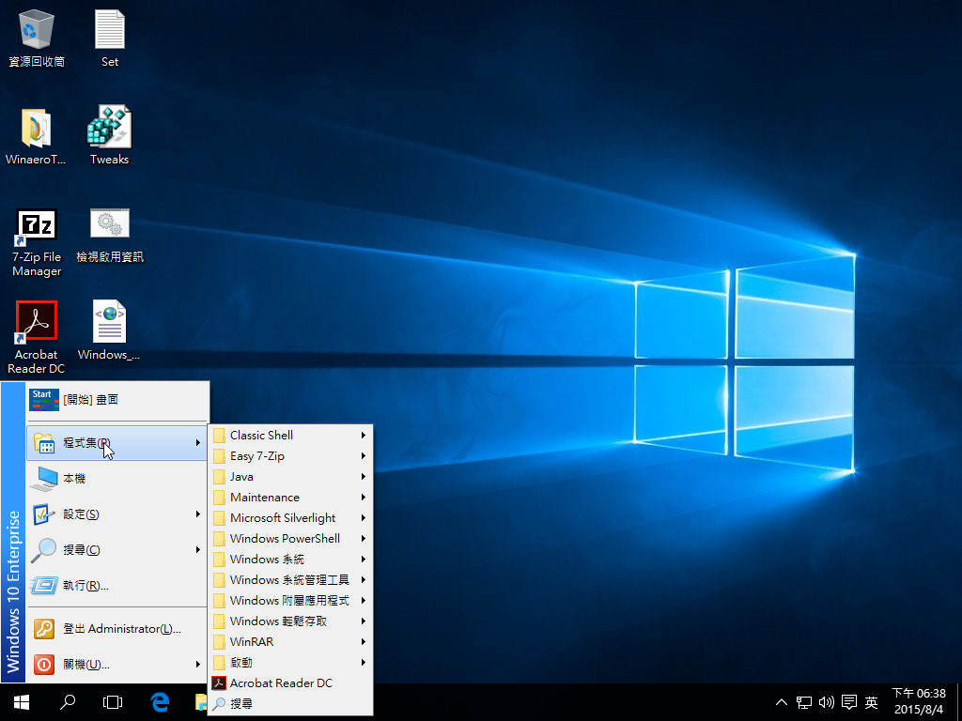Open the Action Center notification icon
Viewport: 962px width, 721px height.
click(849, 702)
